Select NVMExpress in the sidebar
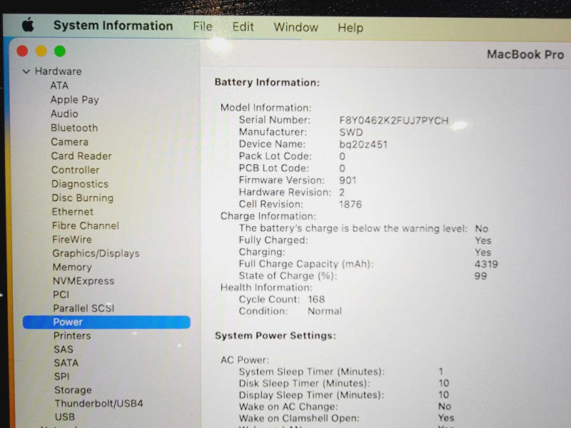 coord(84,281)
